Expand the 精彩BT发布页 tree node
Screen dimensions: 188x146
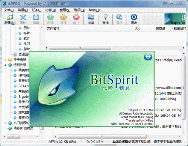5,128
